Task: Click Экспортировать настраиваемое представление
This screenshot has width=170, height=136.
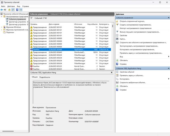Action: (x=139, y=46)
